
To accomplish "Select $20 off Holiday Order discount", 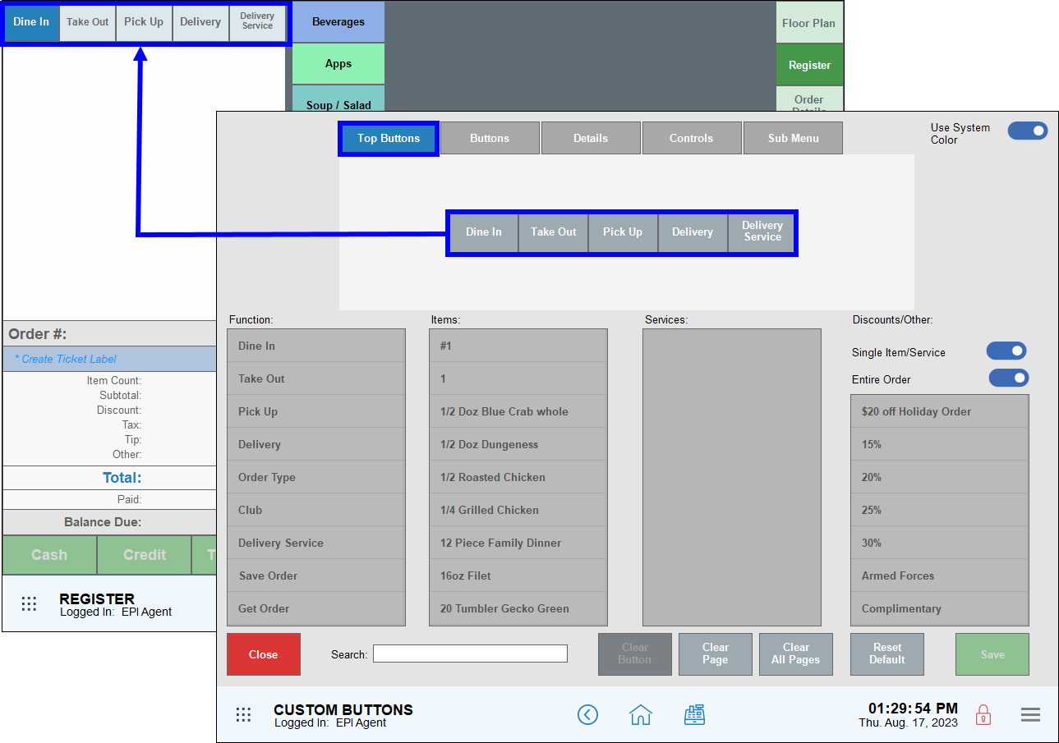I will [x=940, y=411].
